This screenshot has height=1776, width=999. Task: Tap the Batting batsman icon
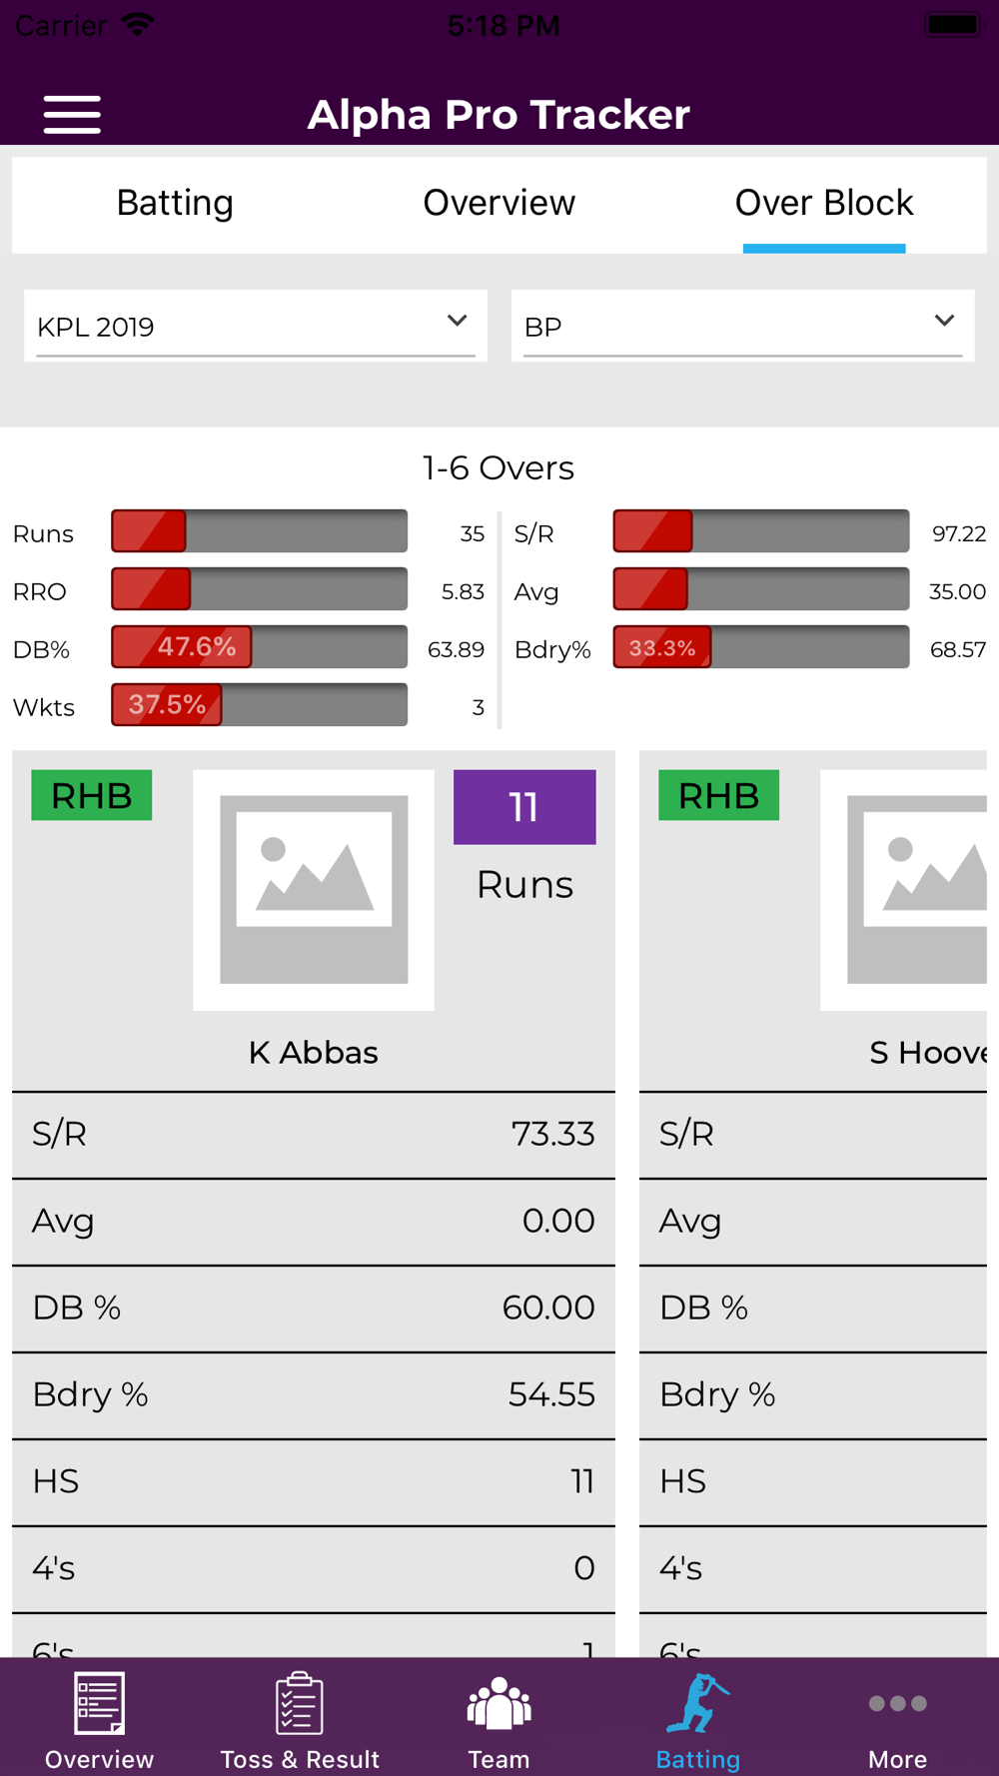697,1704
